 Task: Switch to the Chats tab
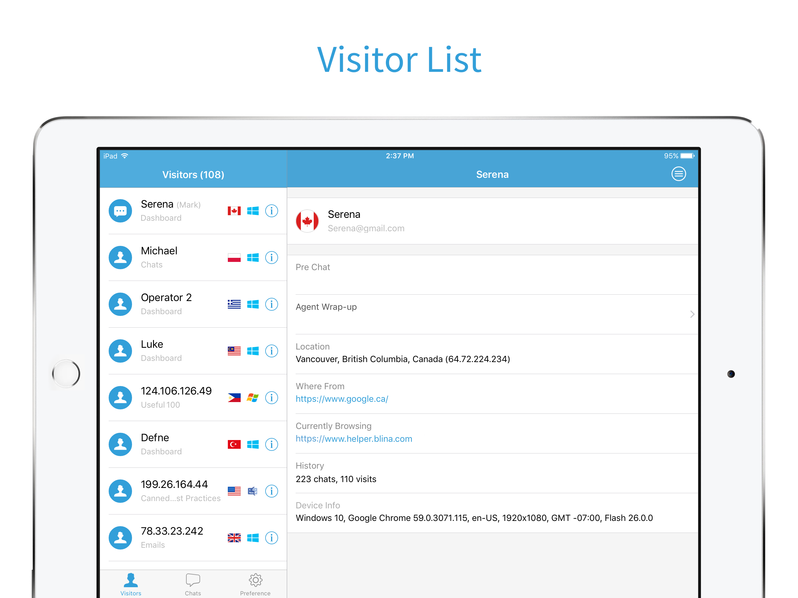193,584
